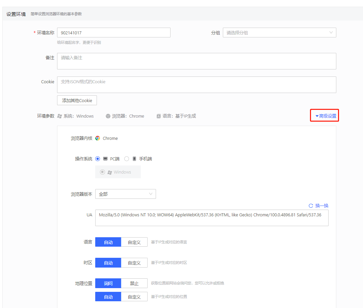363x308 pixels.
Task: Click 换一换 to regenerate the UA
Action: click(x=322, y=206)
